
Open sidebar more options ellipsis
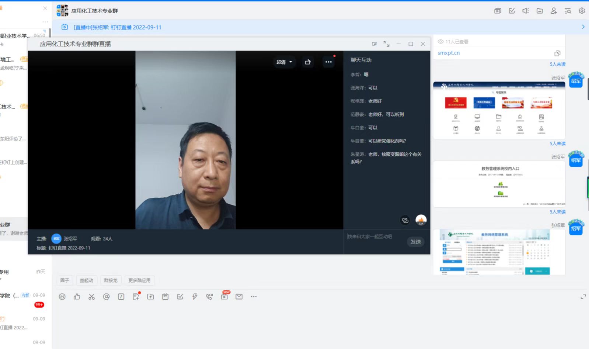(45, 22)
